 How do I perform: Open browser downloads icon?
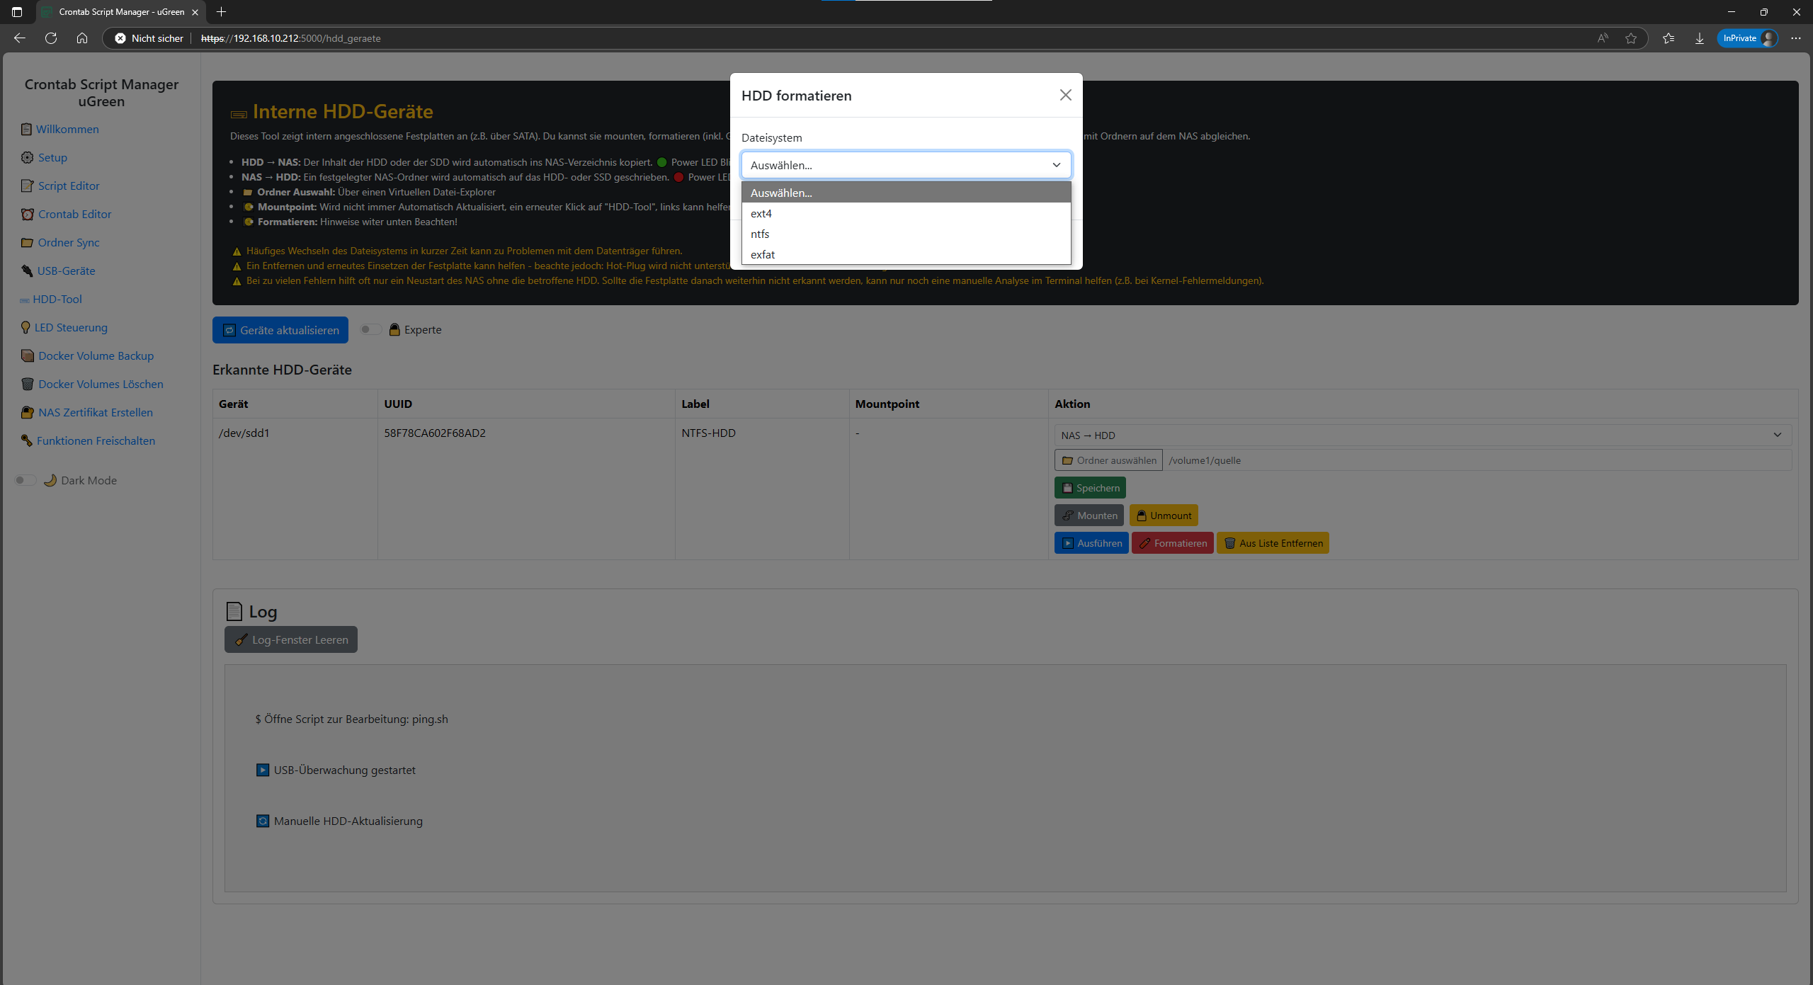pyautogui.click(x=1700, y=38)
